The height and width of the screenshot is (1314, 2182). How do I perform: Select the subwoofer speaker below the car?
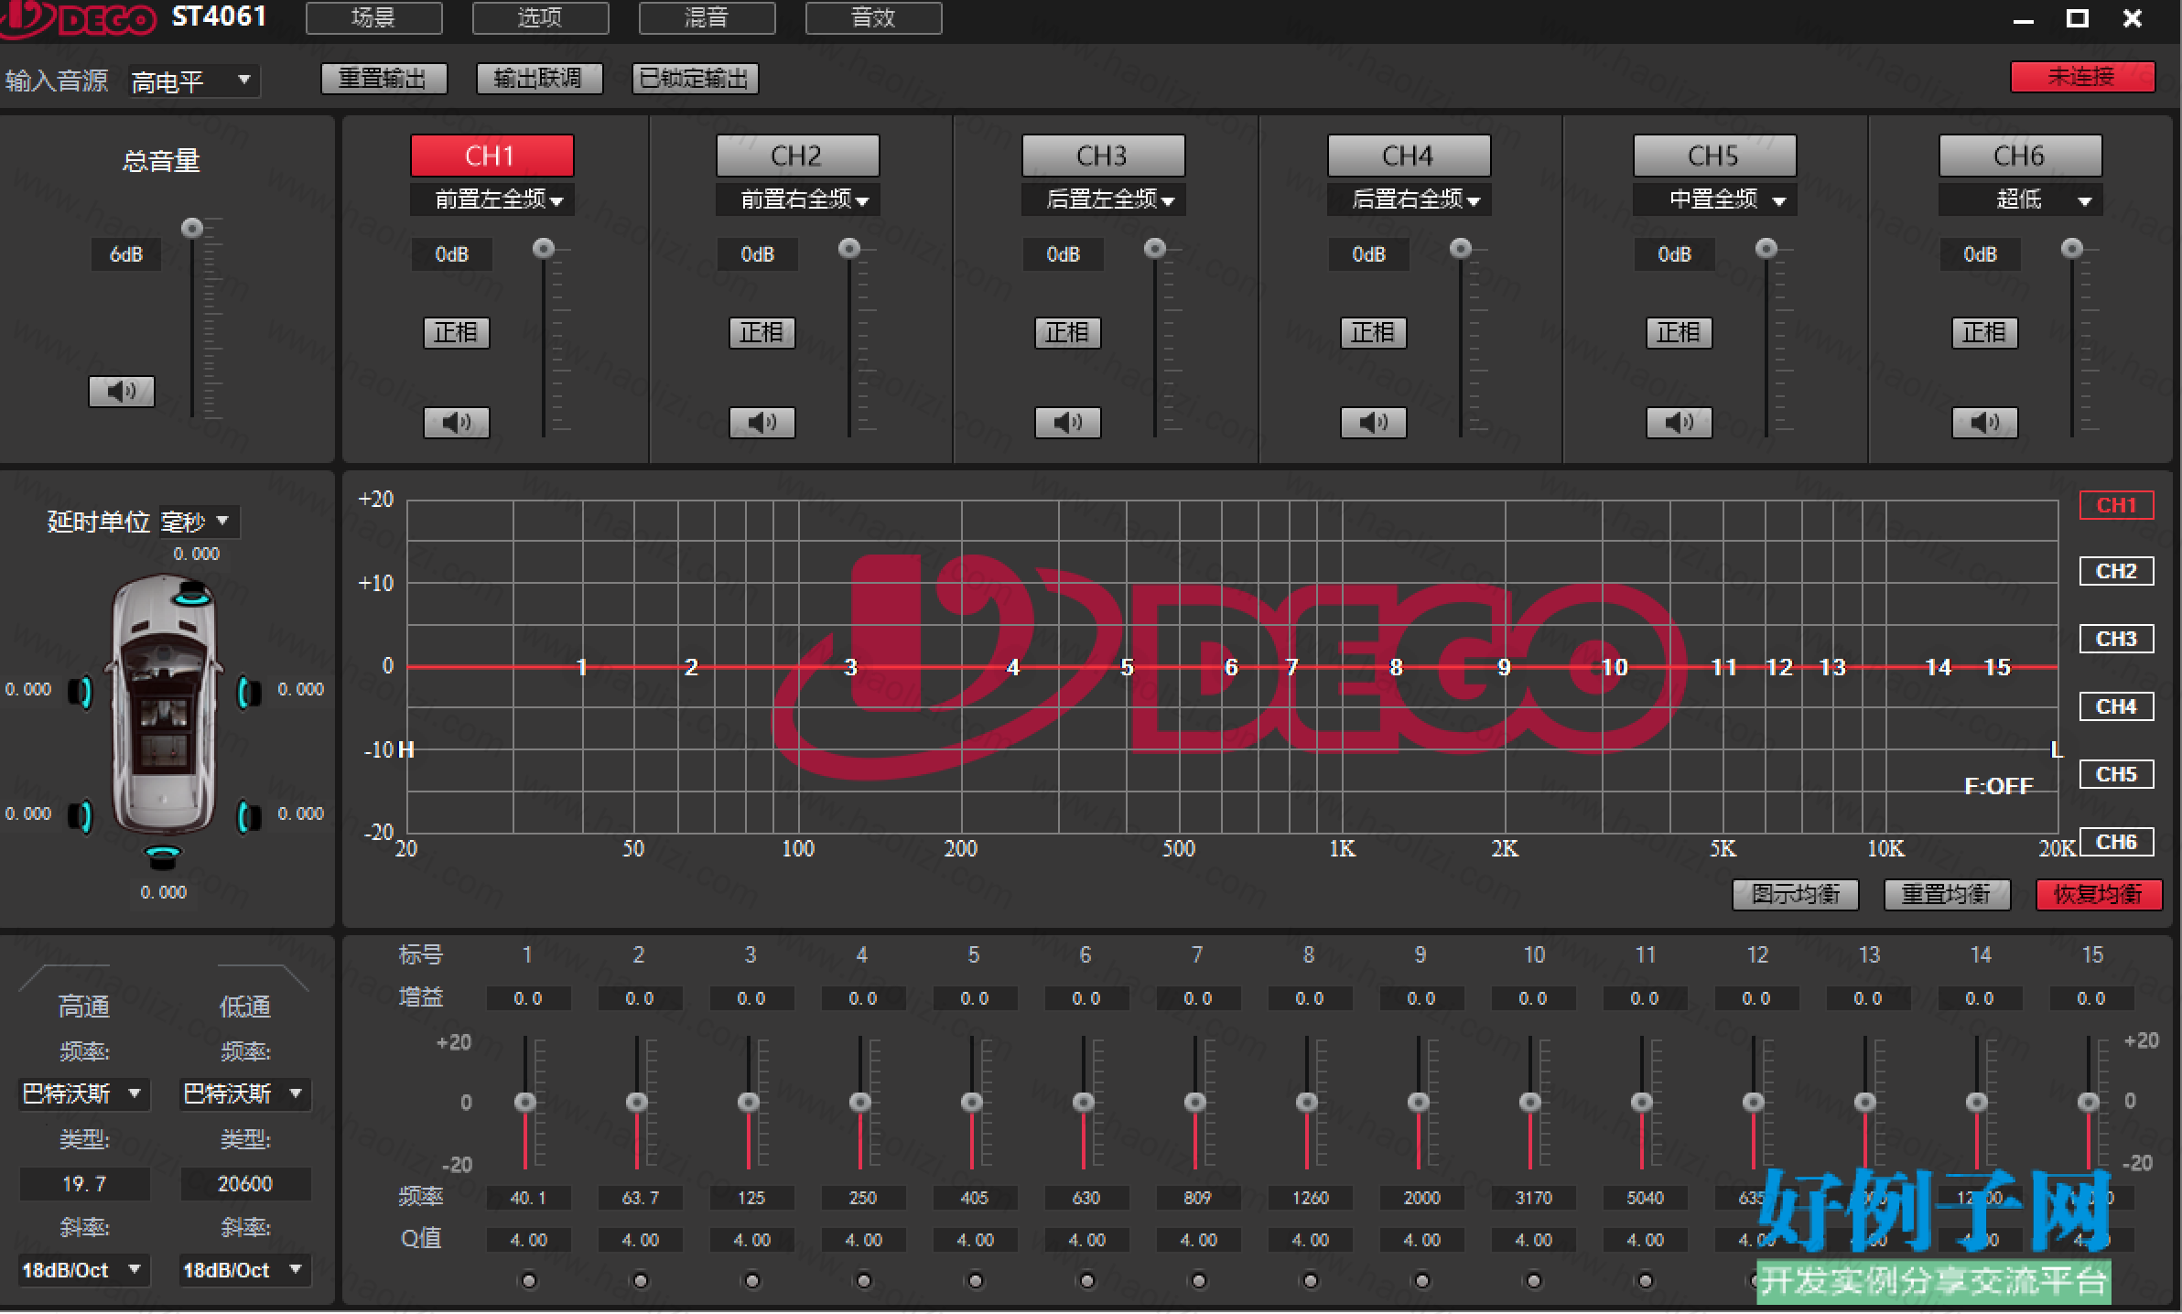164,856
